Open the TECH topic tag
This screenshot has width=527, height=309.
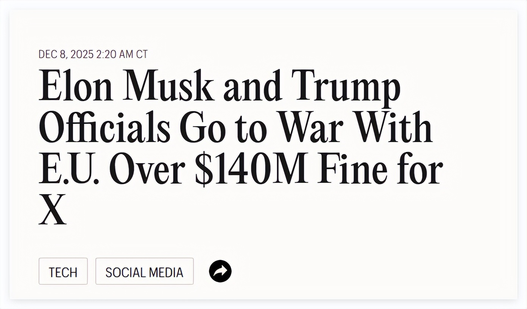point(63,272)
